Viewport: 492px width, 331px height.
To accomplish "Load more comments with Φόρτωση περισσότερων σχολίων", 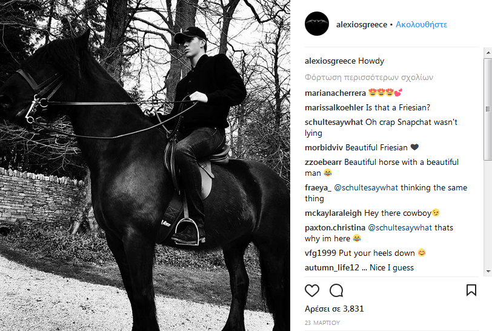I will 369,78.
